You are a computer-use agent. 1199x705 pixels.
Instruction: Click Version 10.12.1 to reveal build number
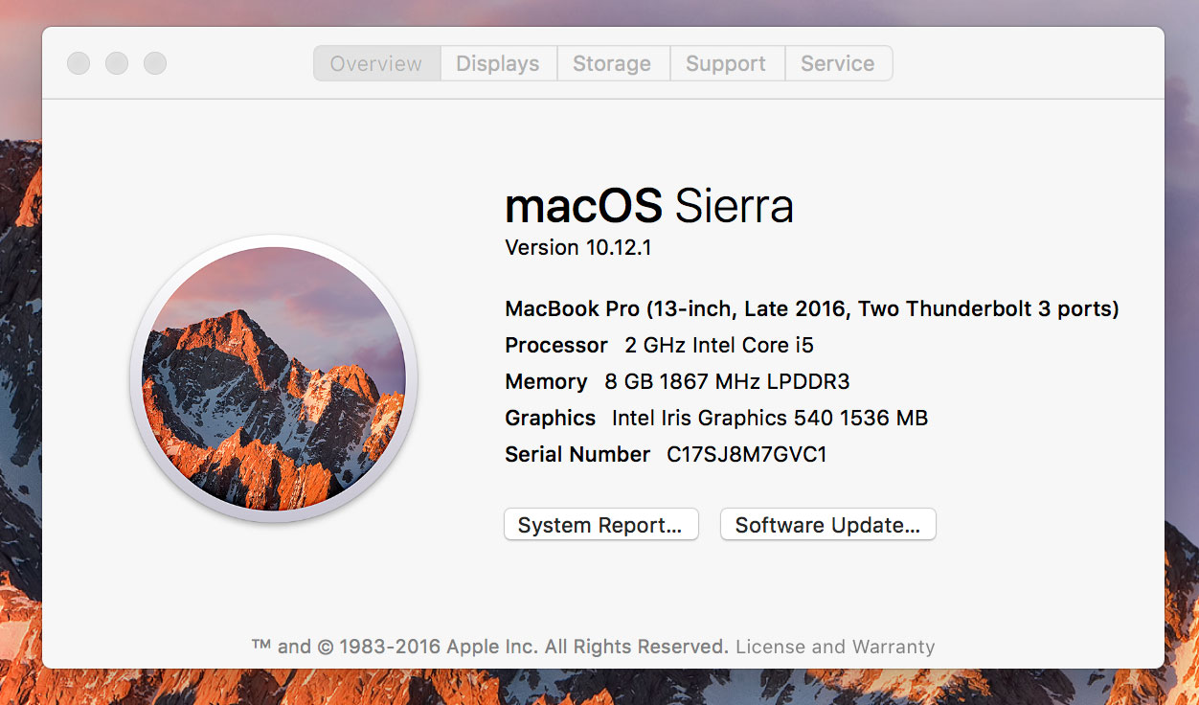point(578,247)
